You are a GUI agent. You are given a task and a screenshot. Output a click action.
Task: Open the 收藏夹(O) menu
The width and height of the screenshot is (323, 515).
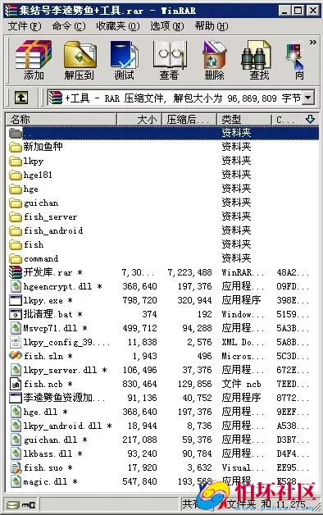[x=118, y=26]
